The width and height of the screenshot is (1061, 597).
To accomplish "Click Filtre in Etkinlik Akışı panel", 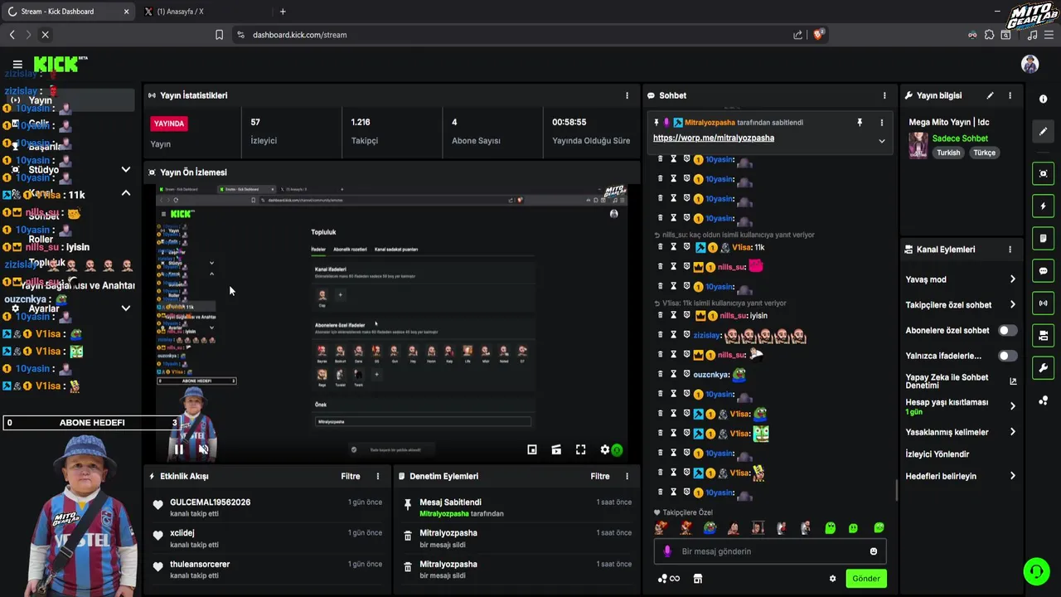I will [x=351, y=476].
